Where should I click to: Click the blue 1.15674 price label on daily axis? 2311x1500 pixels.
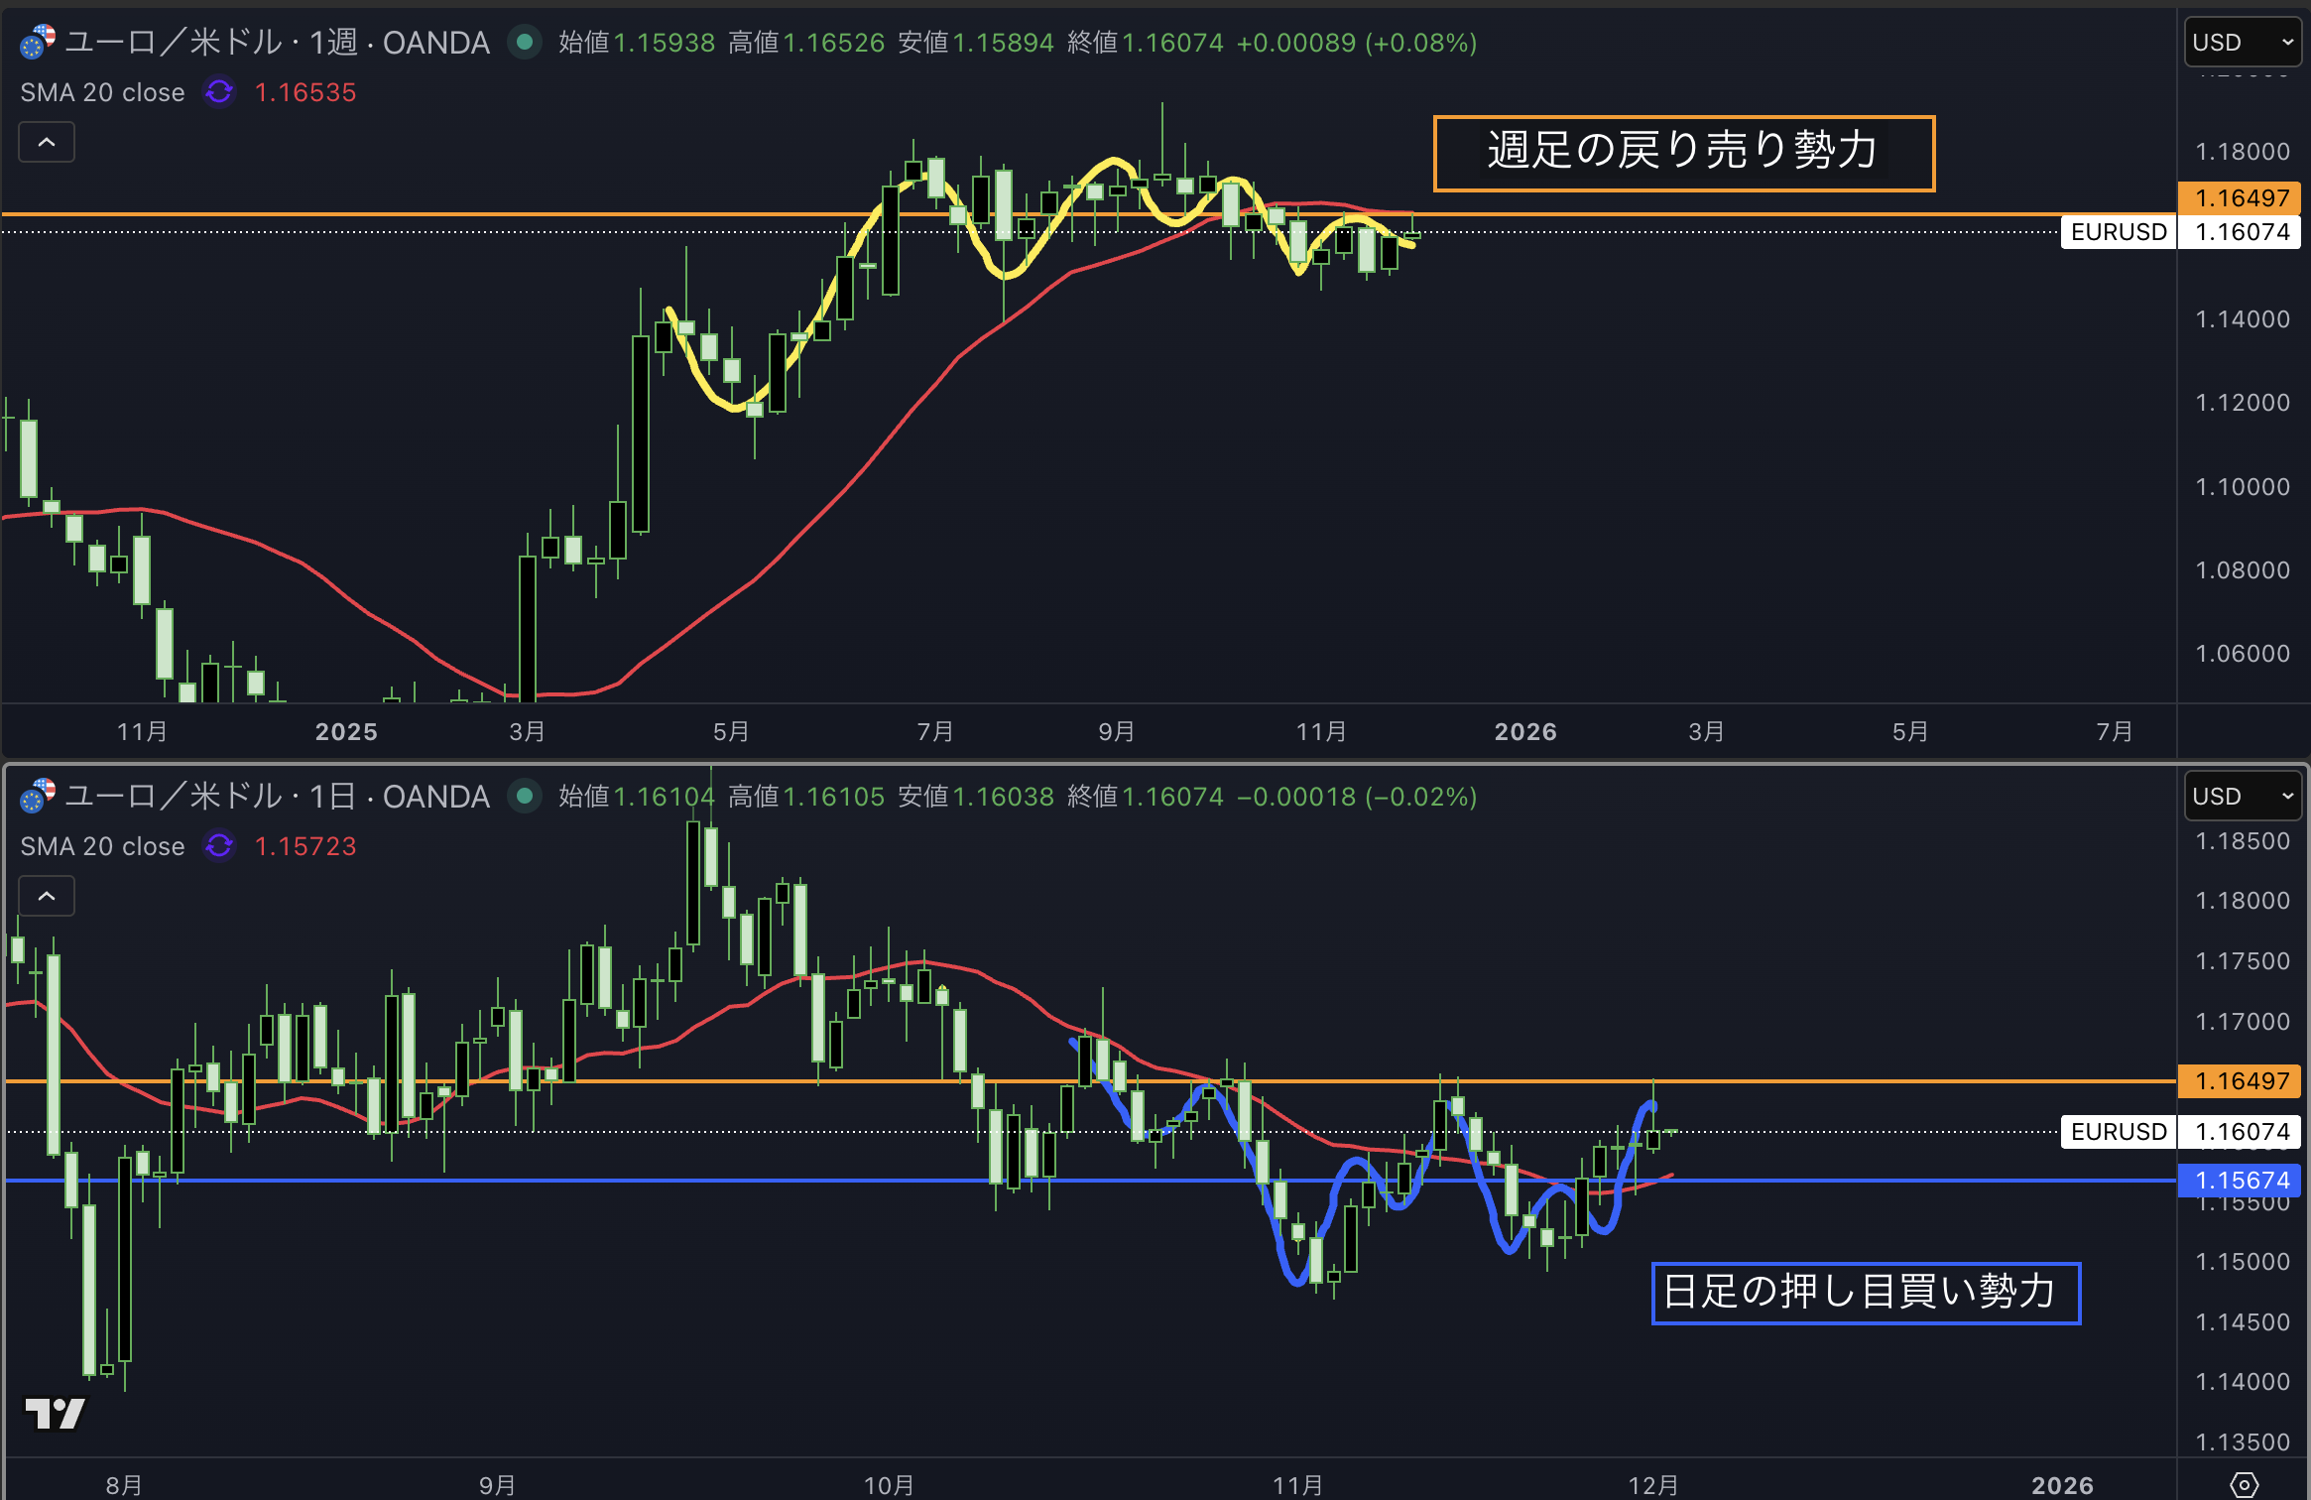click(x=2241, y=1181)
